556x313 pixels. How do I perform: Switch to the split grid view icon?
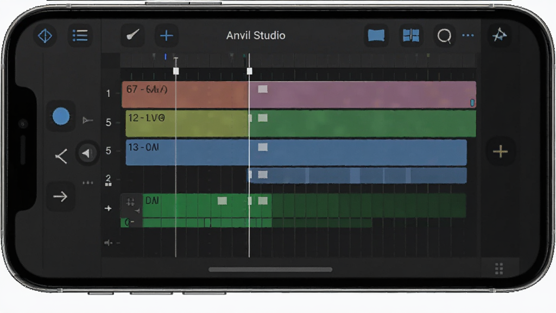(x=411, y=35)
